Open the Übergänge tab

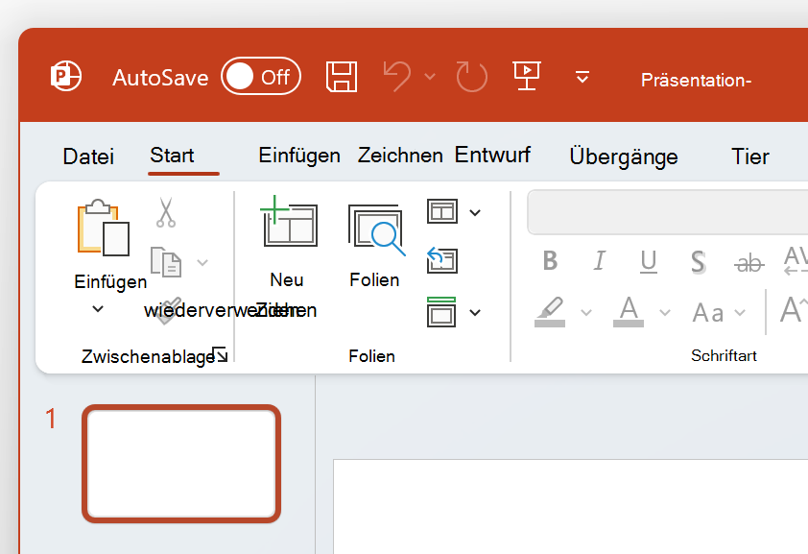click(x=624, y=157)
